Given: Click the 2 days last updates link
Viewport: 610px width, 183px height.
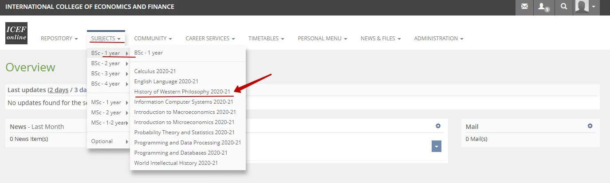Looking at the screenshot, I should click(x=59, y=90).
